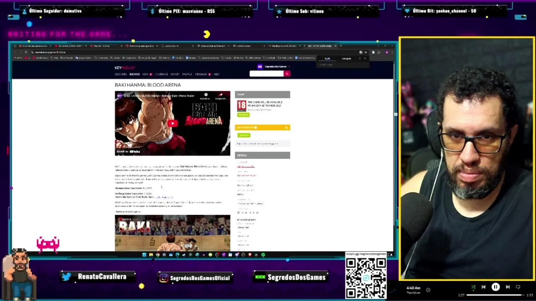This screenshot has height=301, width=536.
Task: Click the red search button
Action: [287, 74]
